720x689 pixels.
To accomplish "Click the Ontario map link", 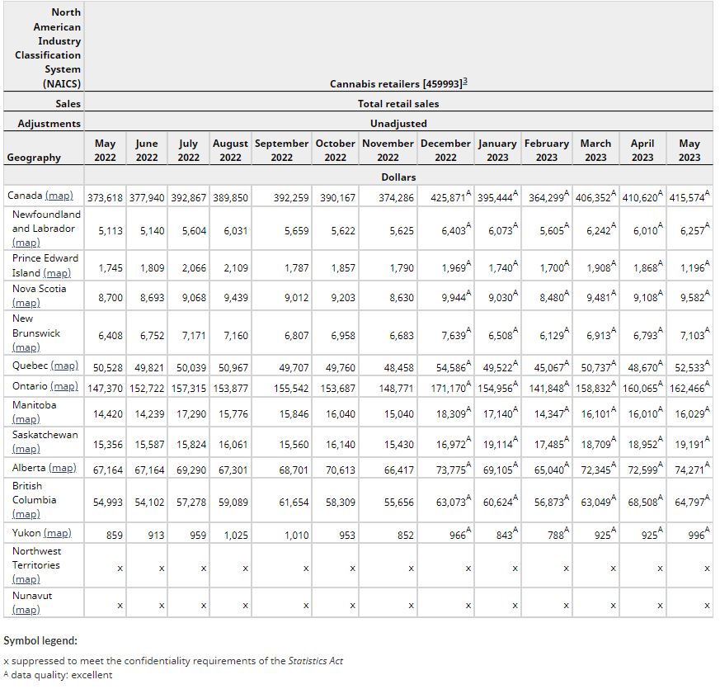I will tap(64, 386).
